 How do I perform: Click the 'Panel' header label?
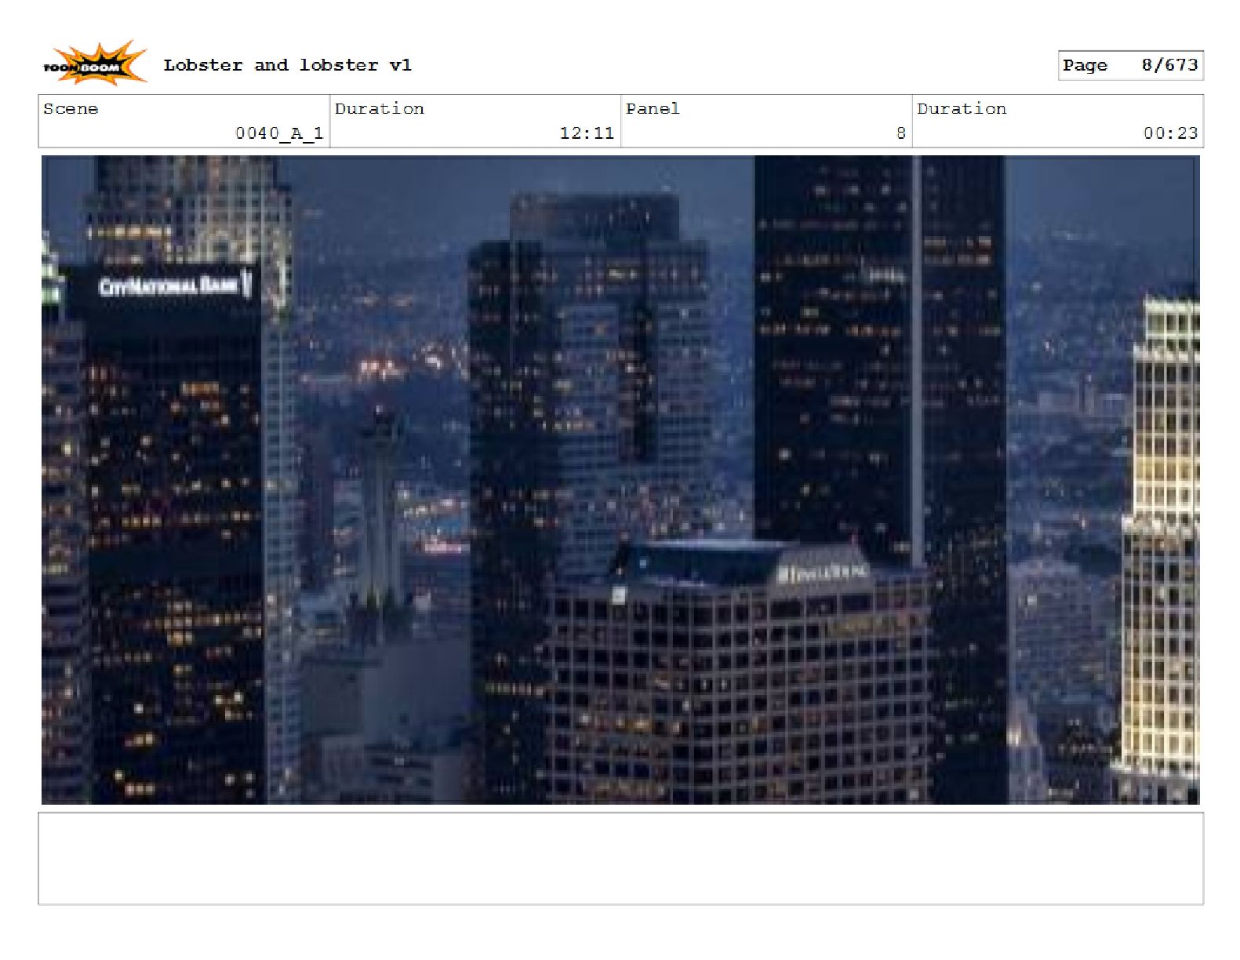click(x=653, y=108)
